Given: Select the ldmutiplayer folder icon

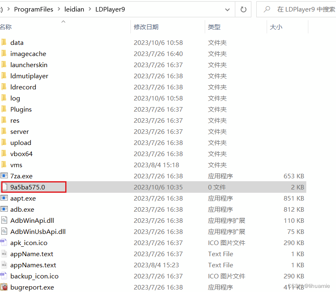Looking at the screenshot, I should [x=4, y=75].
